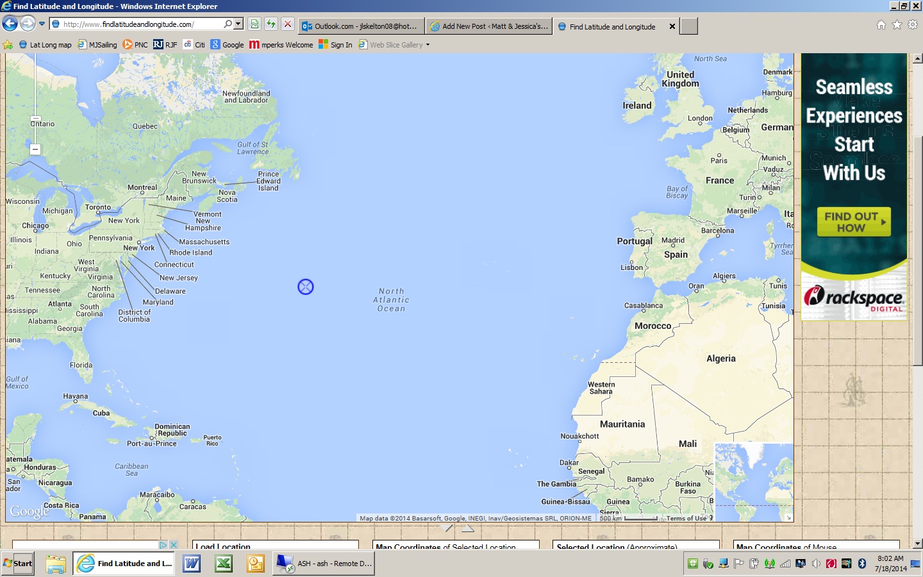This screenshot has width=923, height=577.
Task: Switch to Add New Post tab
Action: 489,26
